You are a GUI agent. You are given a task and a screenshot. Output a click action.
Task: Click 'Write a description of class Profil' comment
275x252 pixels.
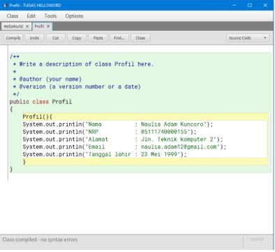click(x=83, y=64)
